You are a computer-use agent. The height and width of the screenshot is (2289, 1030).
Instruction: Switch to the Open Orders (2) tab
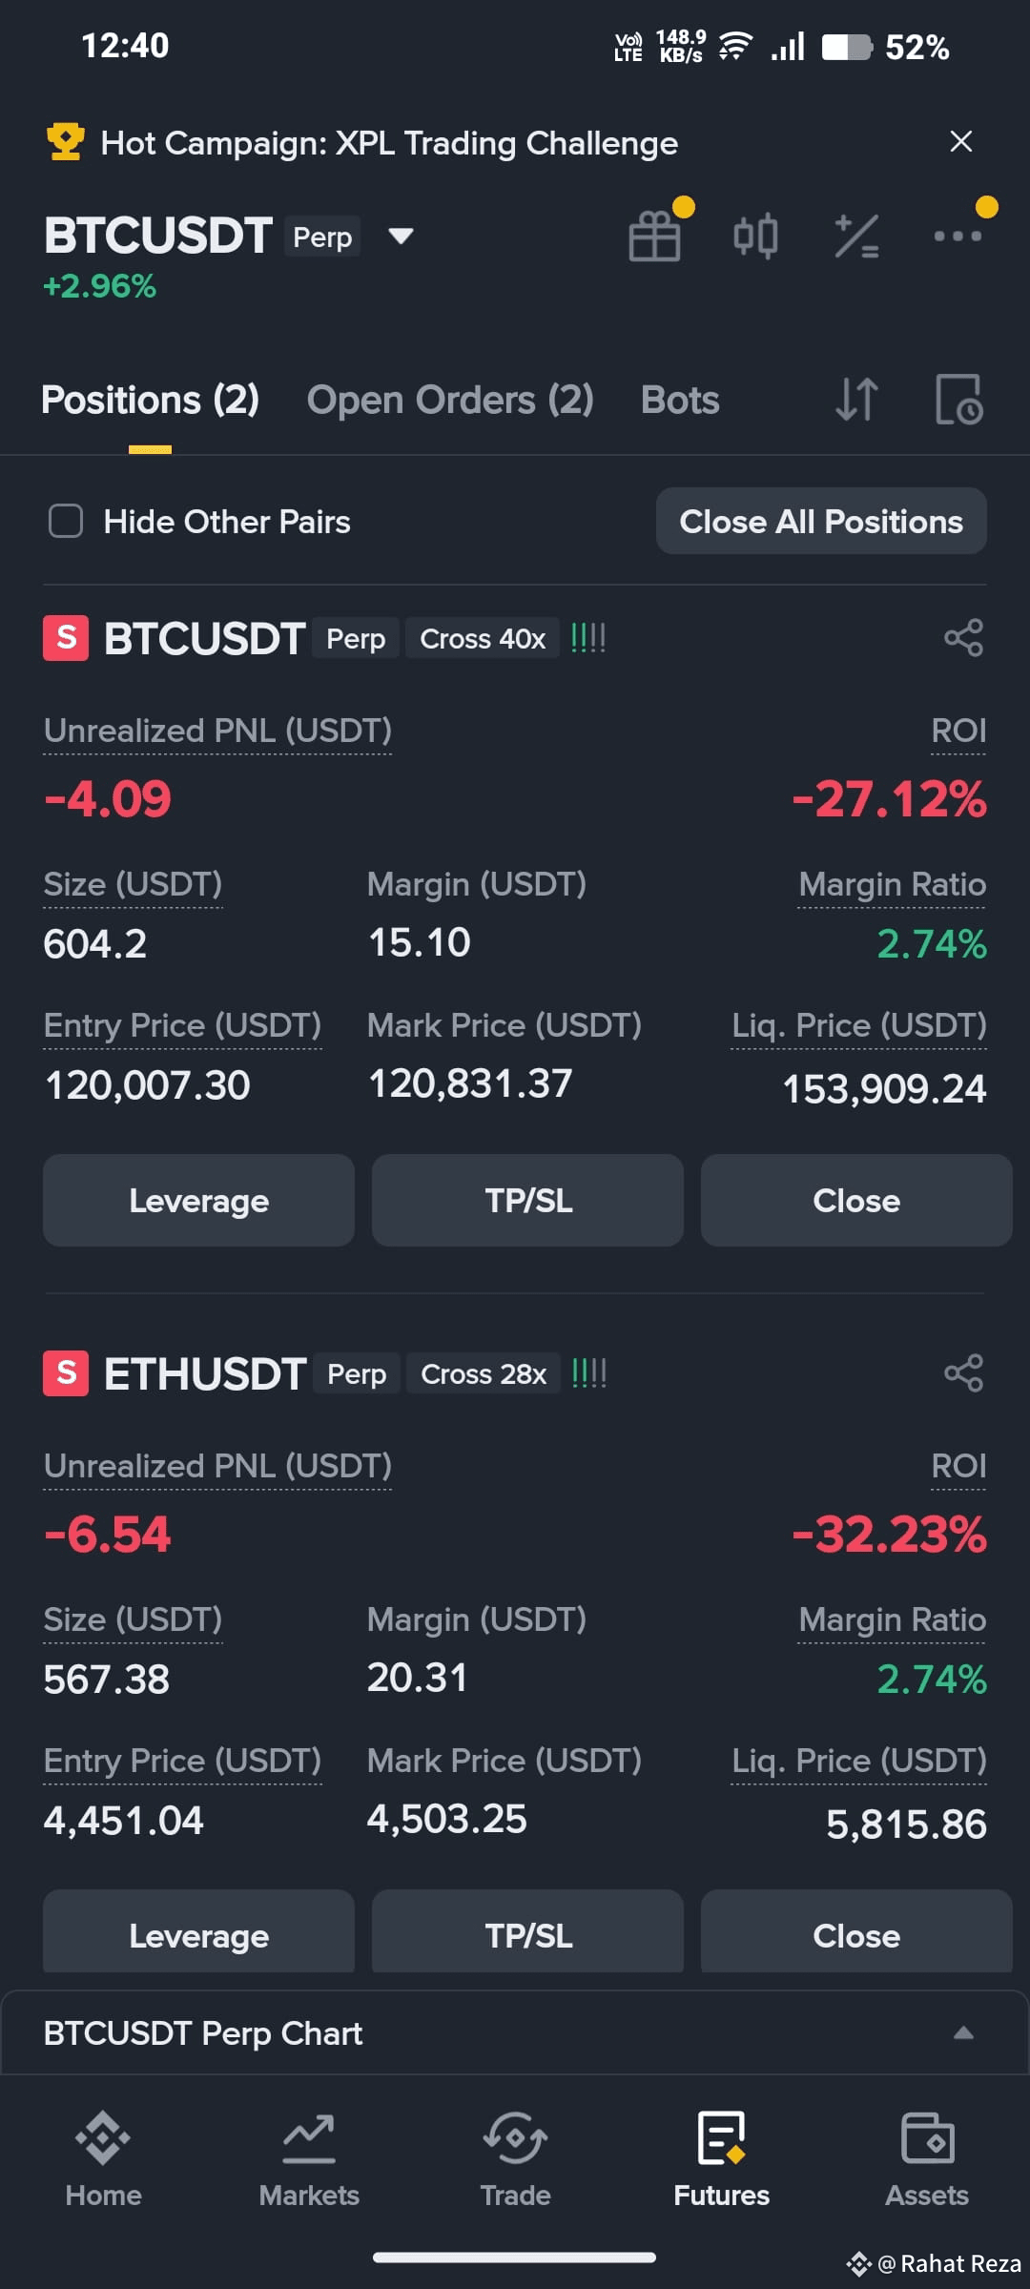pos(450,400)
